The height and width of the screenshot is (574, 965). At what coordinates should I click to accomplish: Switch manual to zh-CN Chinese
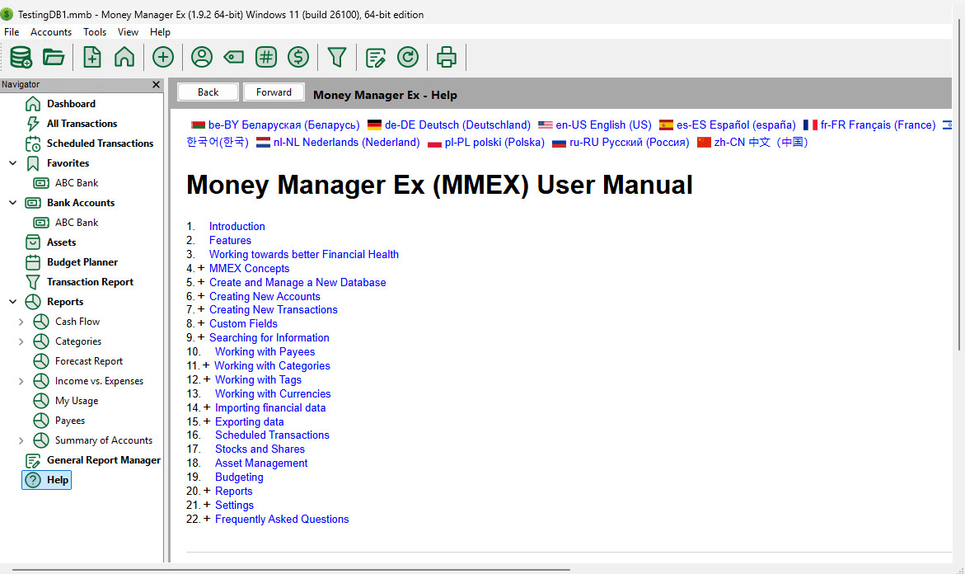pos(761,143)
